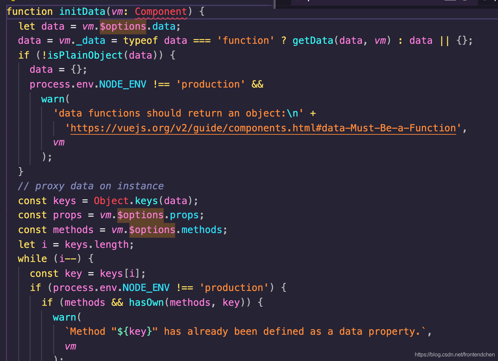498x361 pixels.
Task: Click the || operator before {}
Action: pyautogui.click(x=444, y=40)
